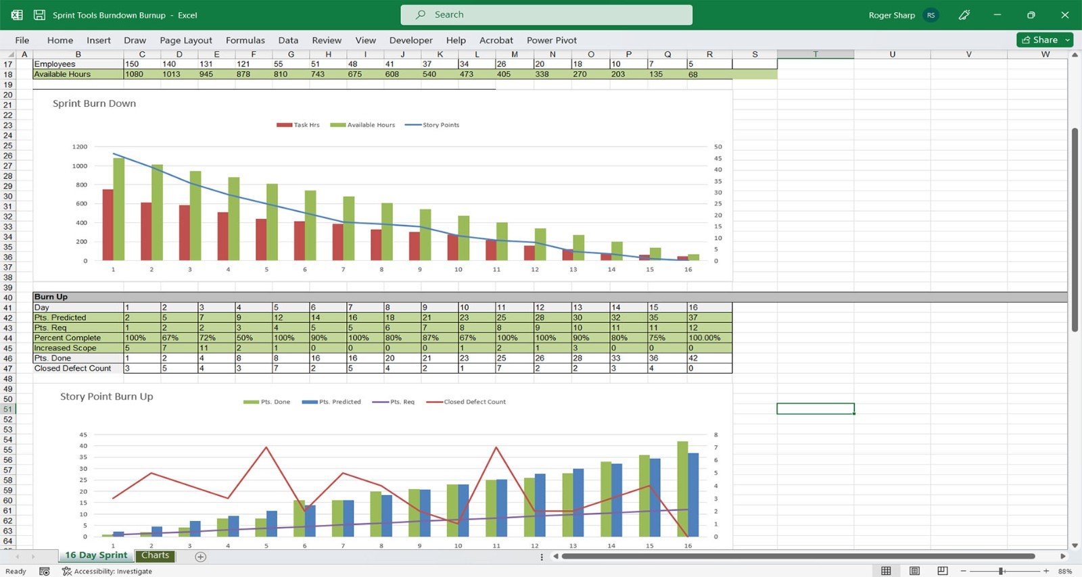Click the vertical scrollbar down arrow
This screenshot has height=577, width=1082.
tap(1075, 545)
